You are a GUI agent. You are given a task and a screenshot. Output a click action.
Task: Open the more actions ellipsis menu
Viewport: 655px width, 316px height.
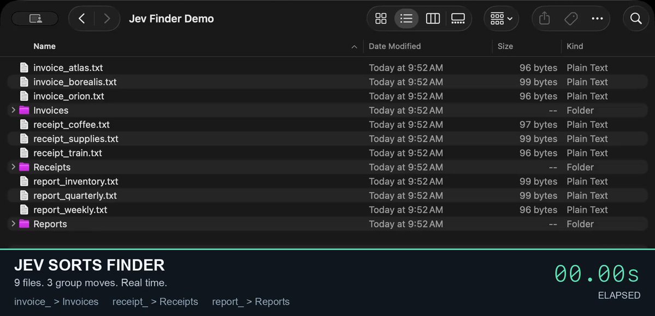(x=597, y=19)
